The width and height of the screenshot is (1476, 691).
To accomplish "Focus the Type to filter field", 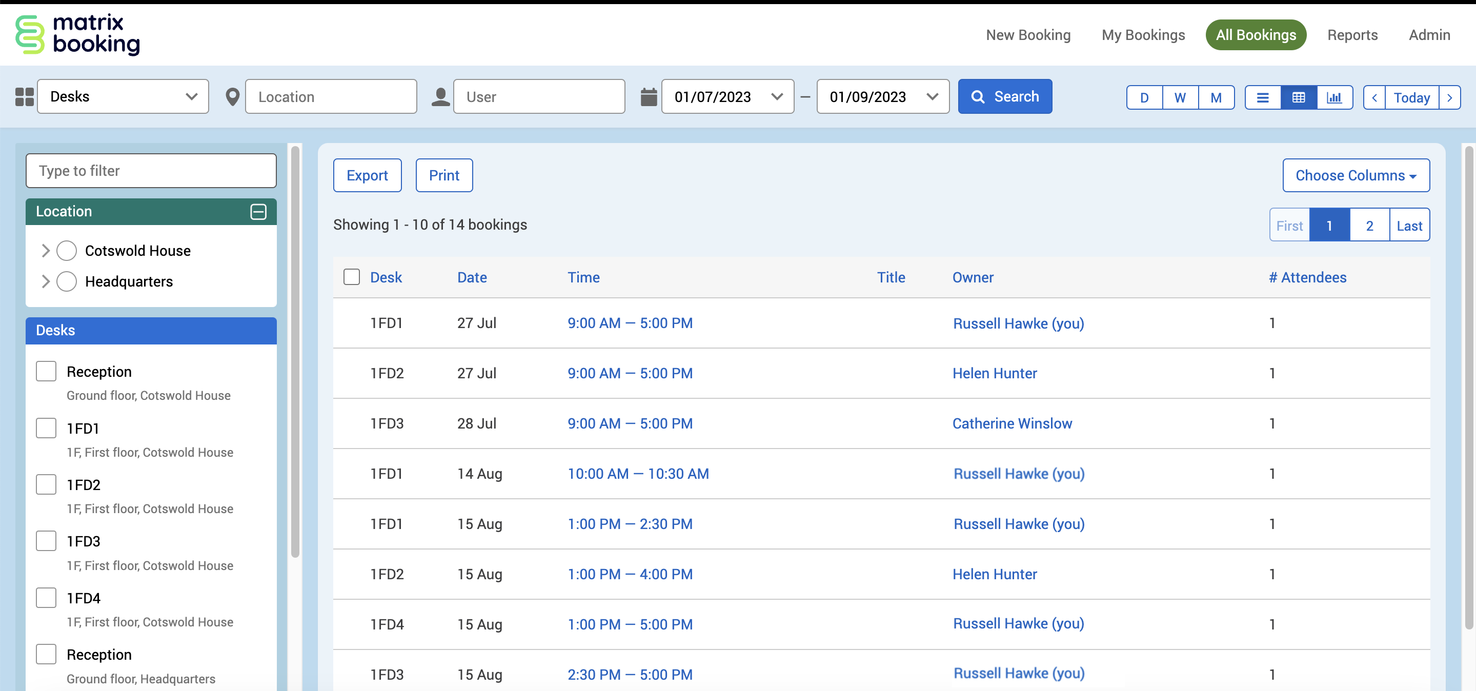I will tap(151, 171).
